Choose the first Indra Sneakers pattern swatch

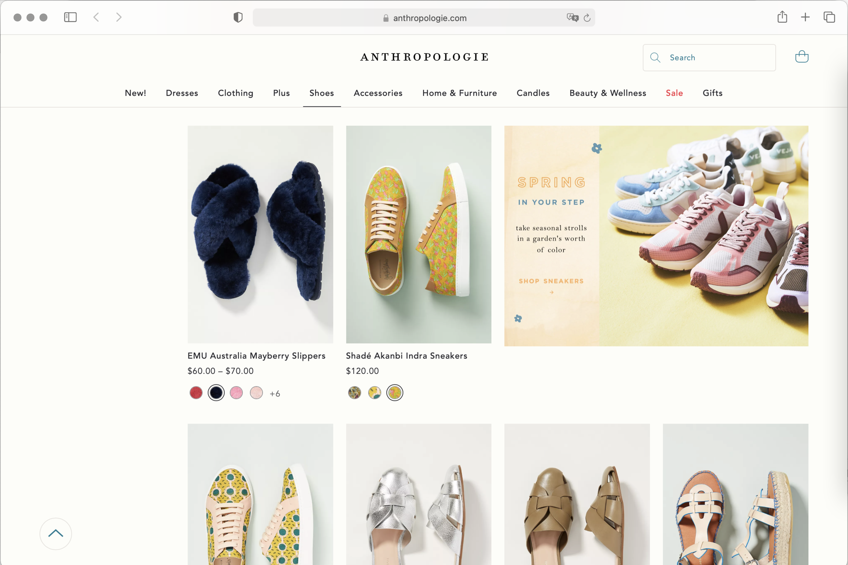[x=354, y=393]
